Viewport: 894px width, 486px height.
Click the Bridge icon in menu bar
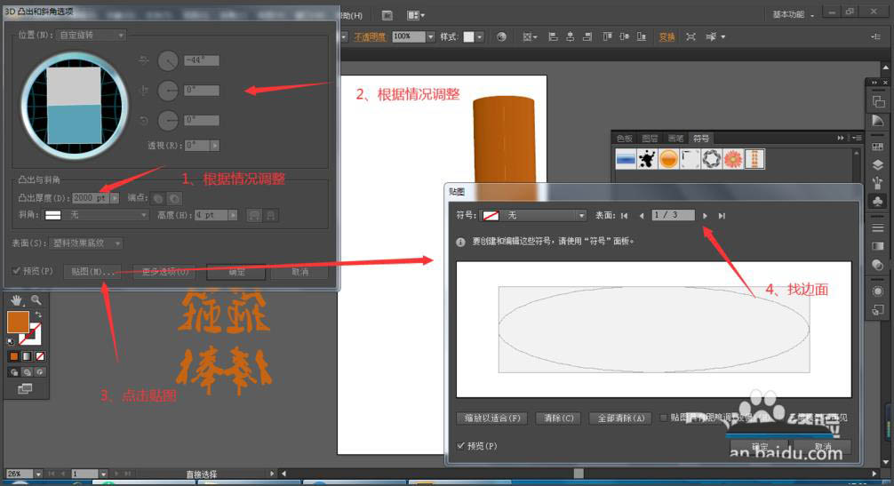[x=387, y=15]
